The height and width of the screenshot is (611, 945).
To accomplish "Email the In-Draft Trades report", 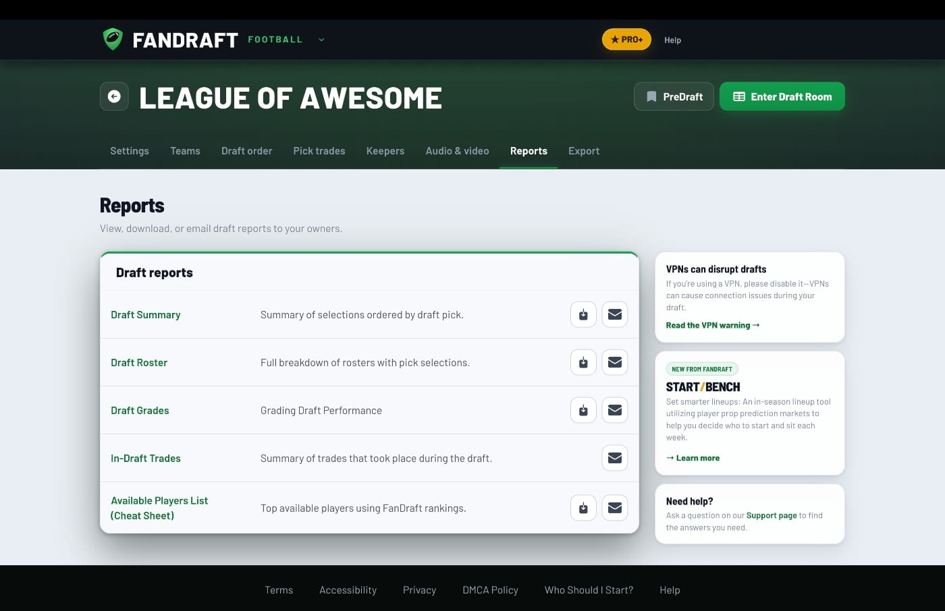I will pyautogui.click(x=615, y=458).
